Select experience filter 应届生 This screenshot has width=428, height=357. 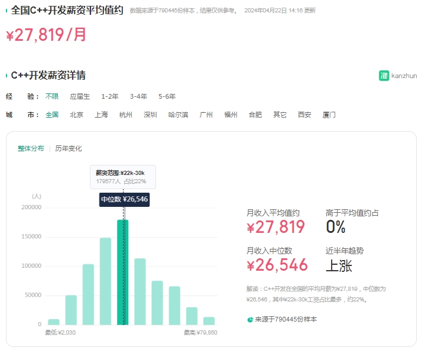[x=80, y=96]
